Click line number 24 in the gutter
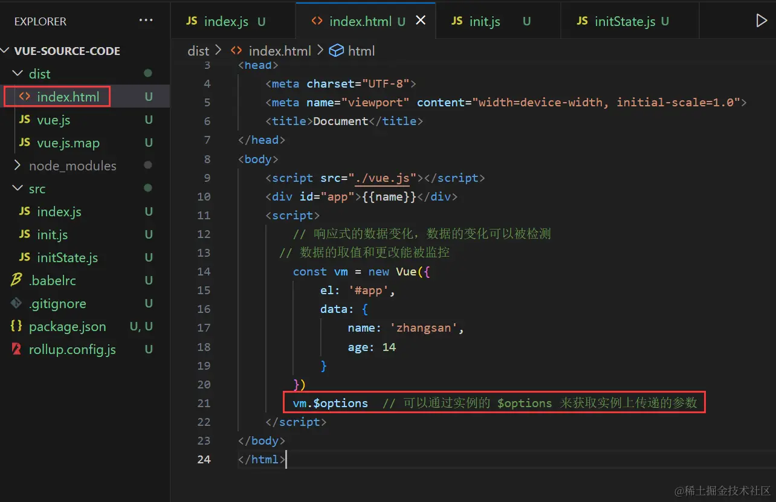Screen dimensions: 776x502 click(204, 459)
